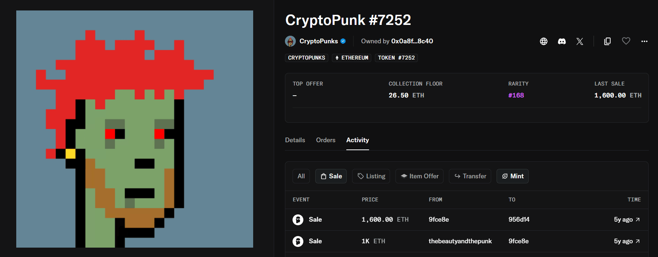658x257 pixels.
Task: Select the Item Offer filter
Action: click(419, 176)
